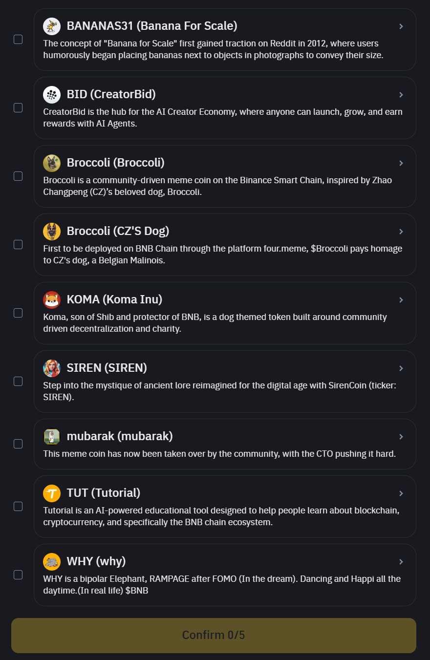Enable the TUT (Tutorial) checkbox
The height and width of the screenshot is (660, 430).
tap(18, 507)
